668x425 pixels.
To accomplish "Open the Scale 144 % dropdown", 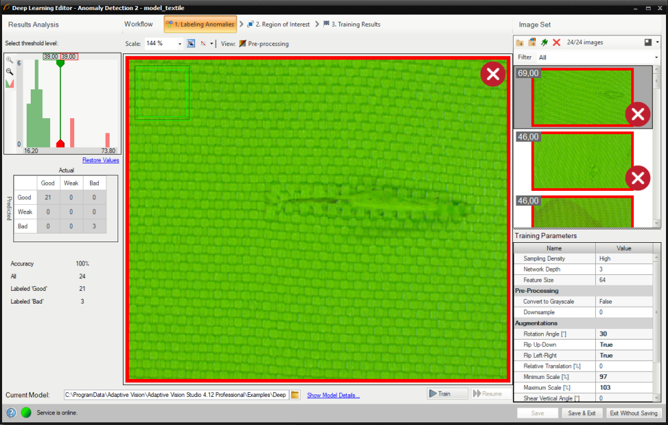I will 180,44.
